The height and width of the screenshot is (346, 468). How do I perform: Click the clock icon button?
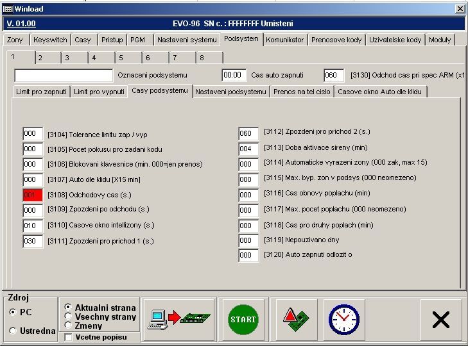tap(343, 318)
